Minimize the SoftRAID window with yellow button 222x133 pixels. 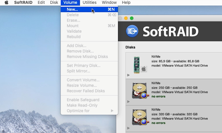click(126, 18)
